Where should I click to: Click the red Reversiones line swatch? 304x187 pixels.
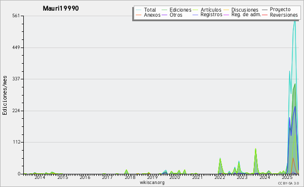264,15
